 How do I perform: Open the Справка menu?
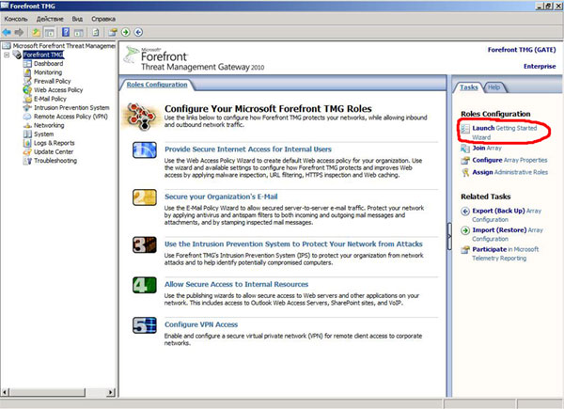[104, 18]
